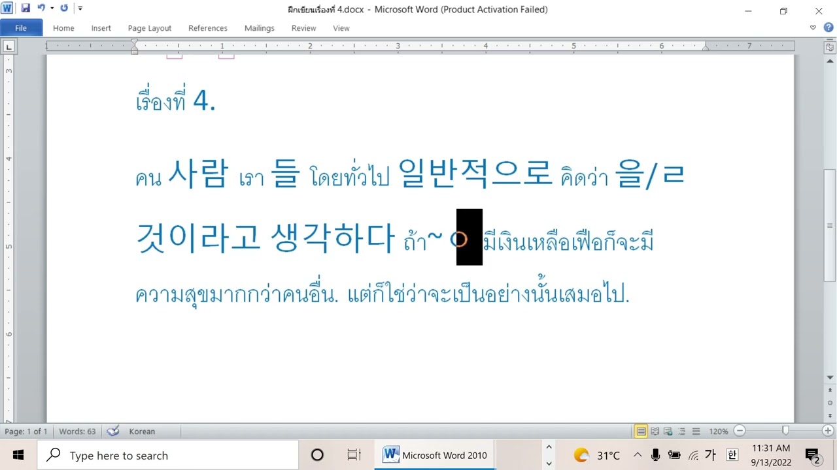Click the Cortana circle icon on taskbar

[x=317, y=455]
